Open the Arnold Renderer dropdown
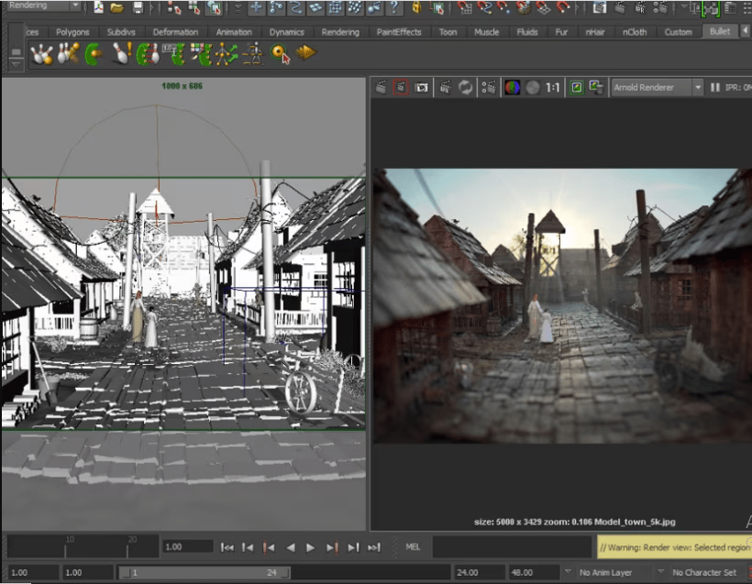The width and height of the screenshot is (752, 584). pos(657,88)
